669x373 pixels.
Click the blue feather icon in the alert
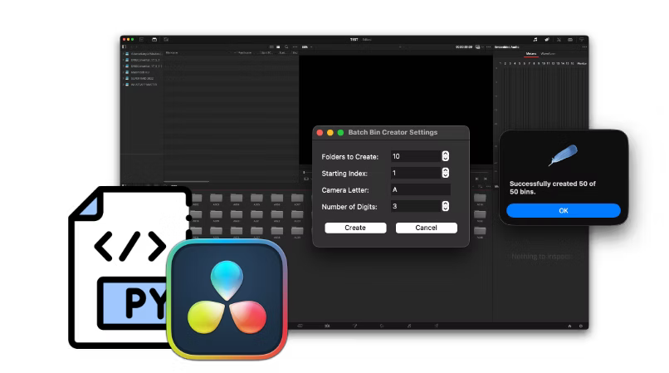562,156
